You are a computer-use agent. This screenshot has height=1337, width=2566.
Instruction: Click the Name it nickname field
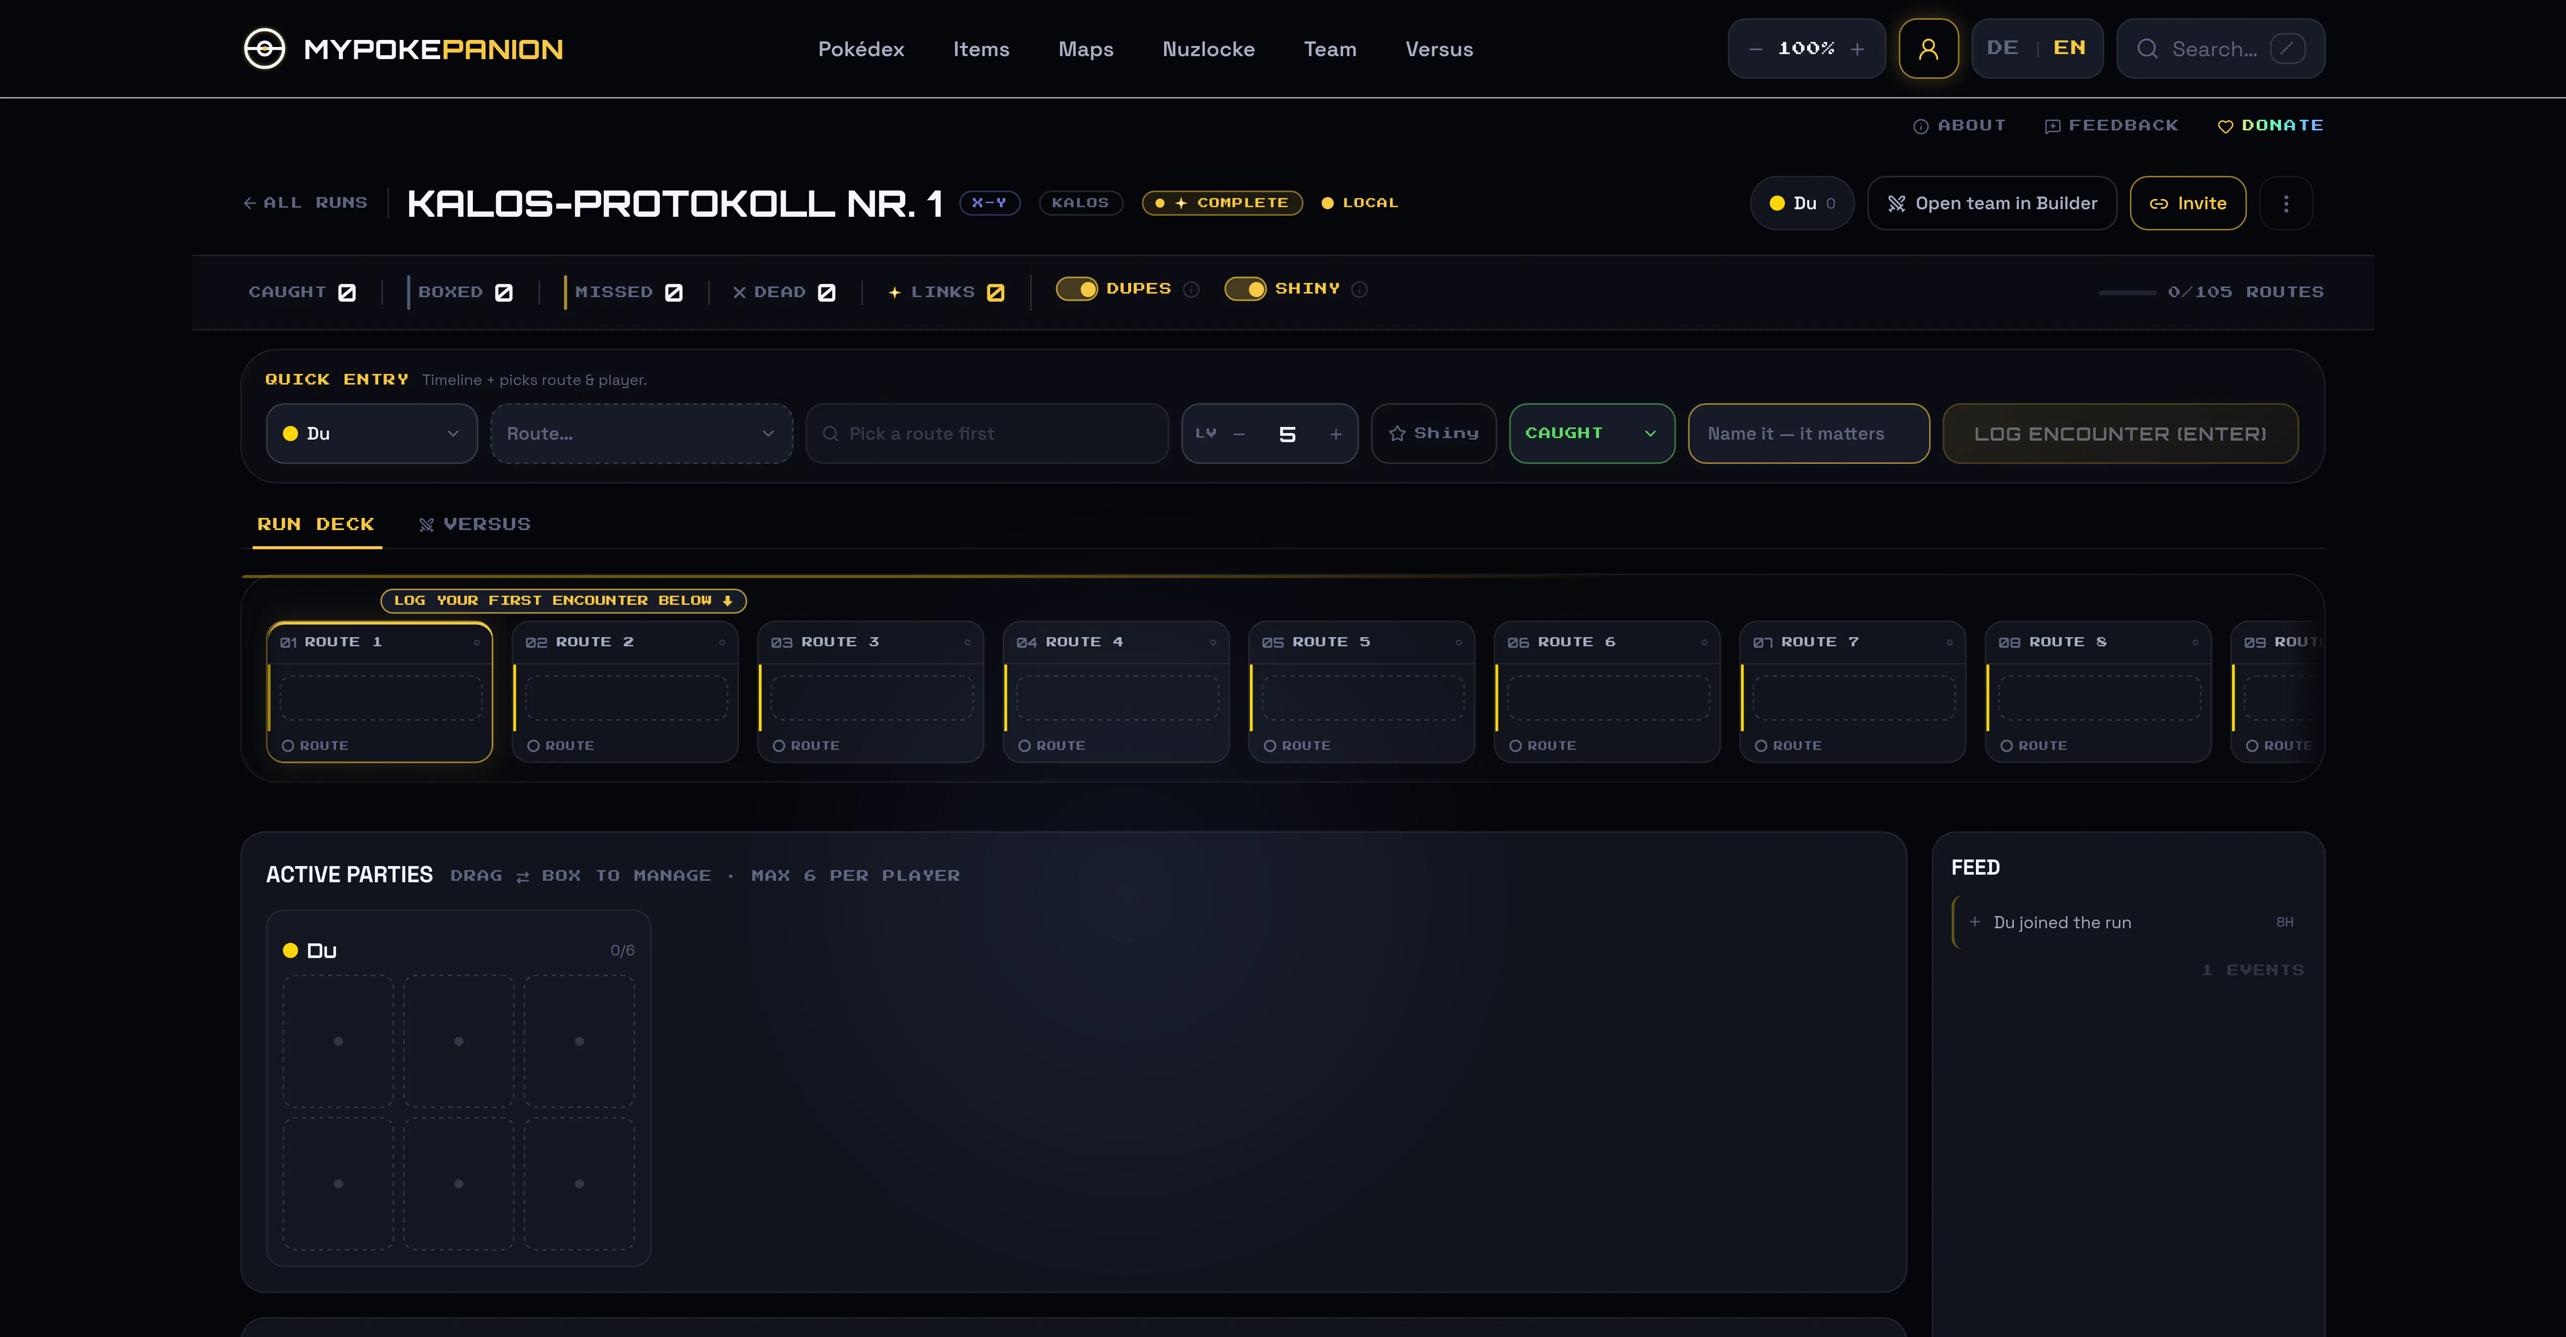(1809, 434)
